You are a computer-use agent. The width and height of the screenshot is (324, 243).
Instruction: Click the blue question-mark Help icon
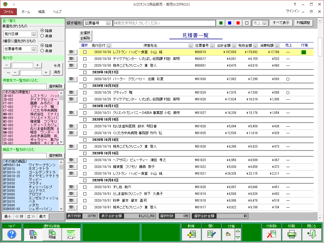pyautogui.click(x=12, y=234)
